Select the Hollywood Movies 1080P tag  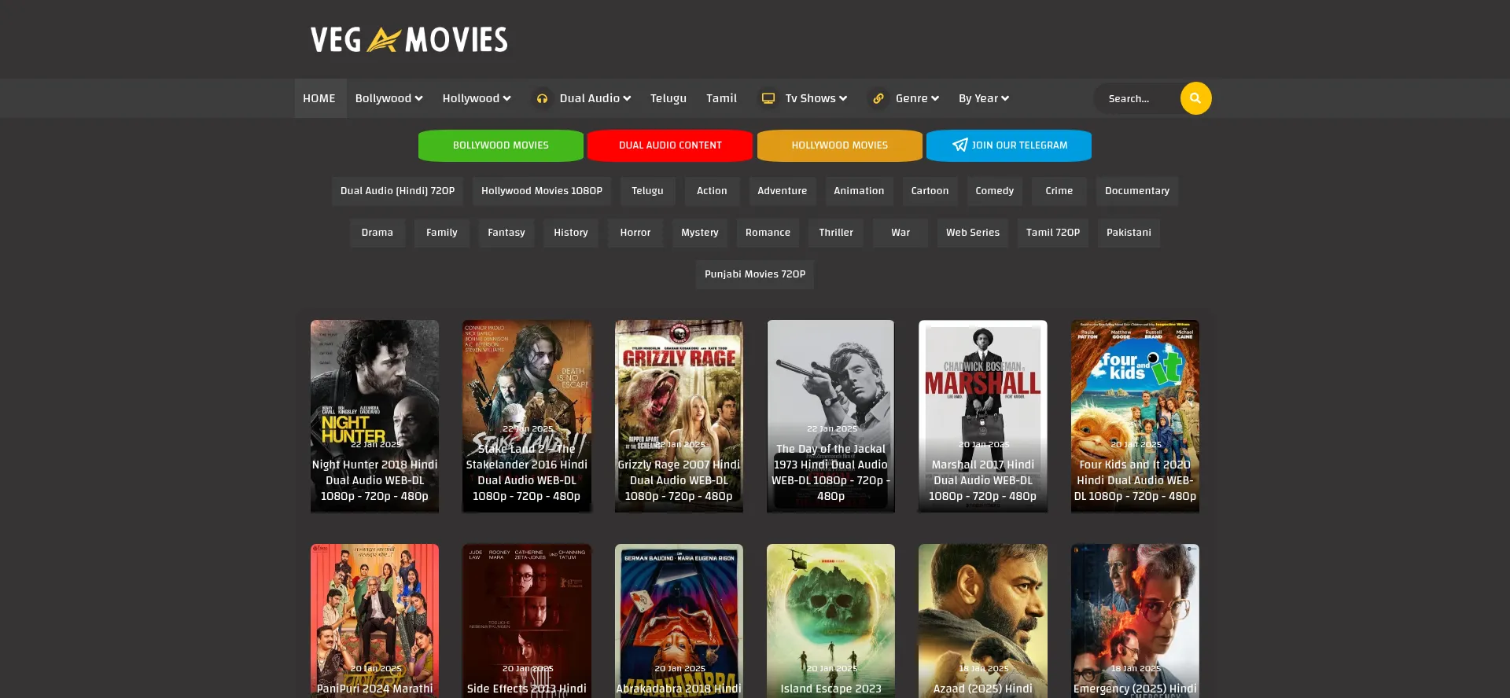tap(542, 191)
